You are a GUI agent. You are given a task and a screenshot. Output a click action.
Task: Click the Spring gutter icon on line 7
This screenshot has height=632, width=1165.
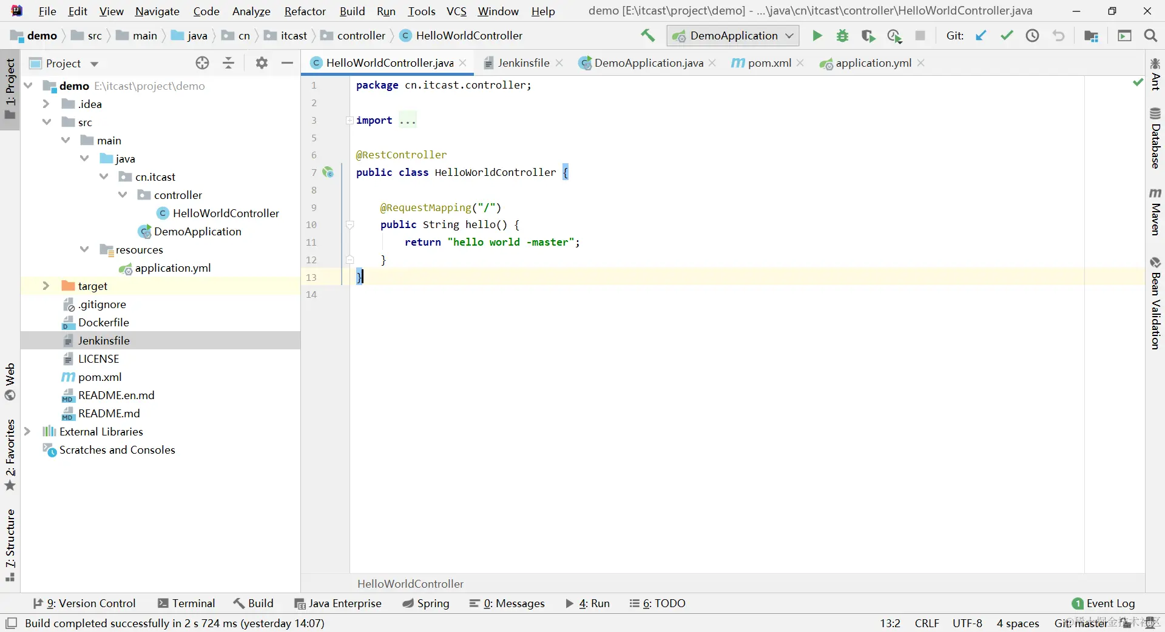pos(328,172)
